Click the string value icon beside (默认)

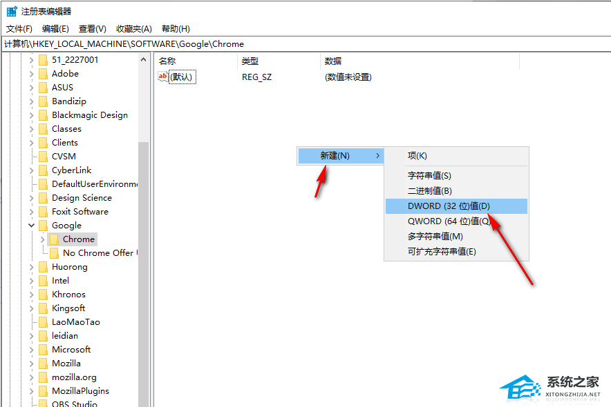[x=163, y=77]
